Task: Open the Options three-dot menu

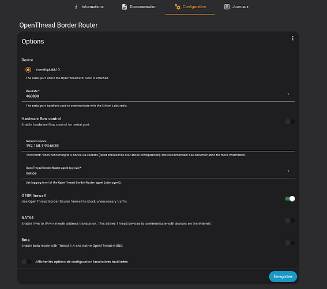Action: coord(292,38)
